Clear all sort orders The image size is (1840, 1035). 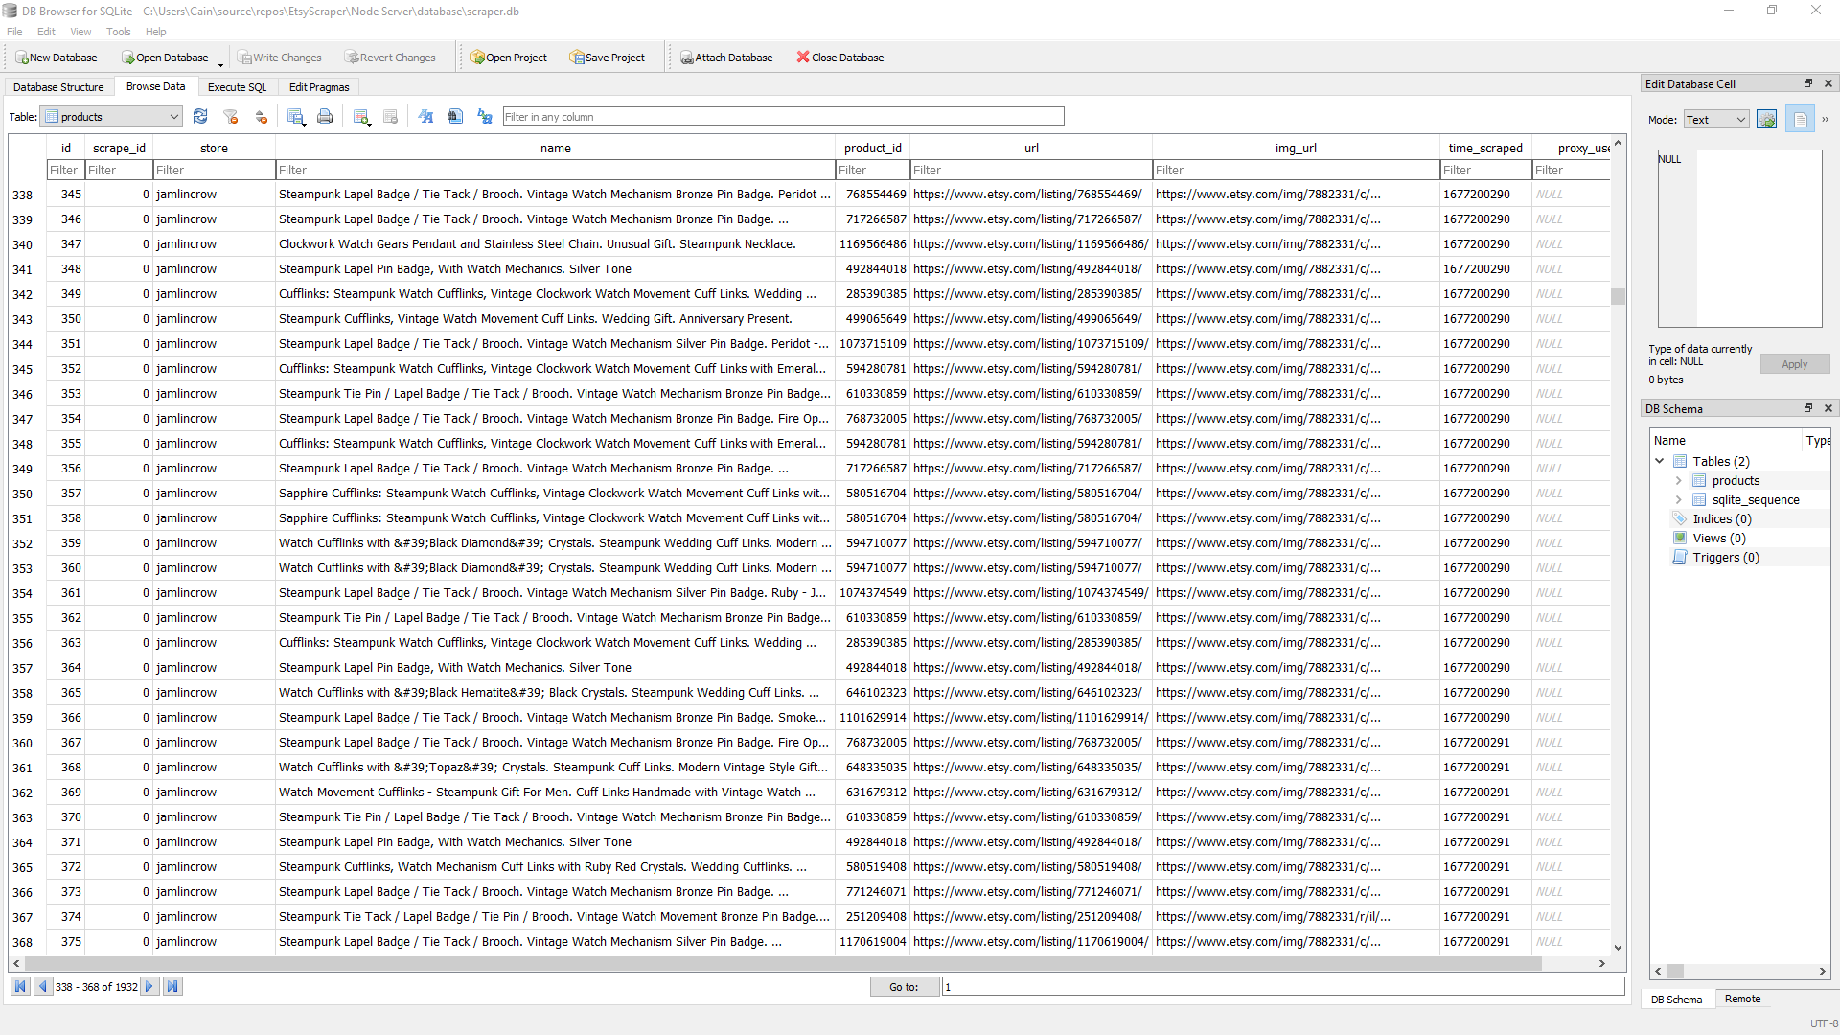261,116
